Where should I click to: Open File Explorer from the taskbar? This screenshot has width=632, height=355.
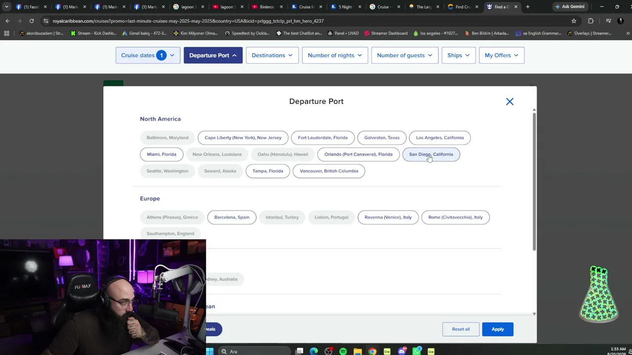click(357, 352)
